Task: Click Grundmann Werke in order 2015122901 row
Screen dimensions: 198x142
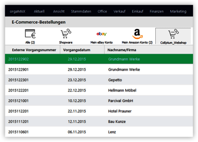Action: (x=124, y=69)
